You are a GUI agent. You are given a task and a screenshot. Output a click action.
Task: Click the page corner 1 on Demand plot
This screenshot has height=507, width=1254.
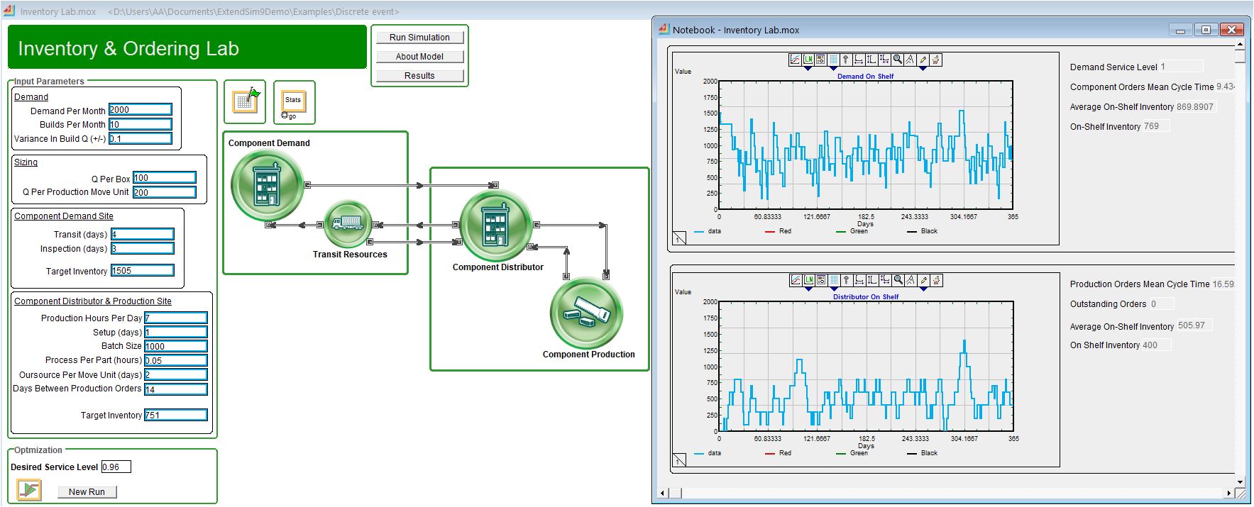(679, 238)
